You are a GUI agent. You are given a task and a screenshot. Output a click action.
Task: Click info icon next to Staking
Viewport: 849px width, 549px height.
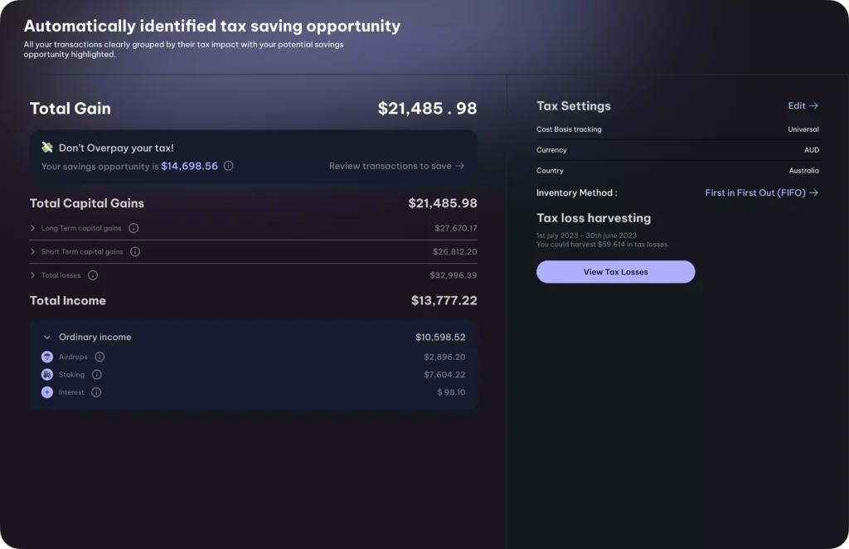pyautogui.click(x=97, y=375)
